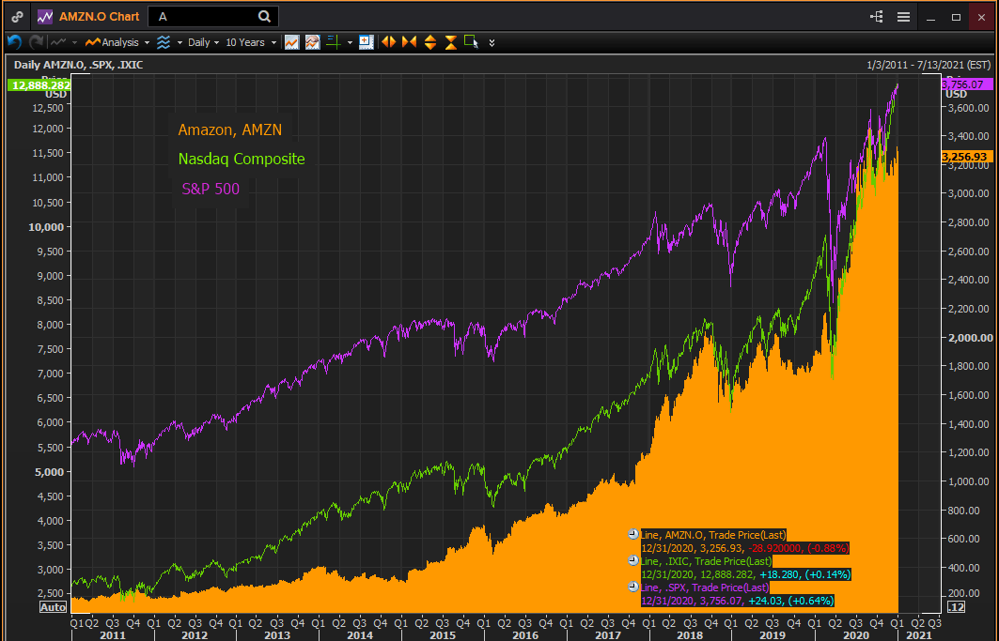999x641 pixels.
Task: Click the blue wavy lines overlay icon
Action: [x=164, y=42]
